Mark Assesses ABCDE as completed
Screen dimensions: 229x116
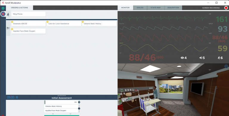tap(29, 24)
